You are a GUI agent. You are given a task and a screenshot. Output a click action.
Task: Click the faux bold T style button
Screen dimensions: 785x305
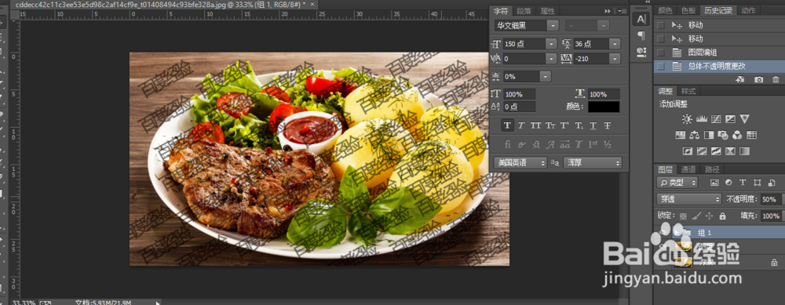click(507, 125)
